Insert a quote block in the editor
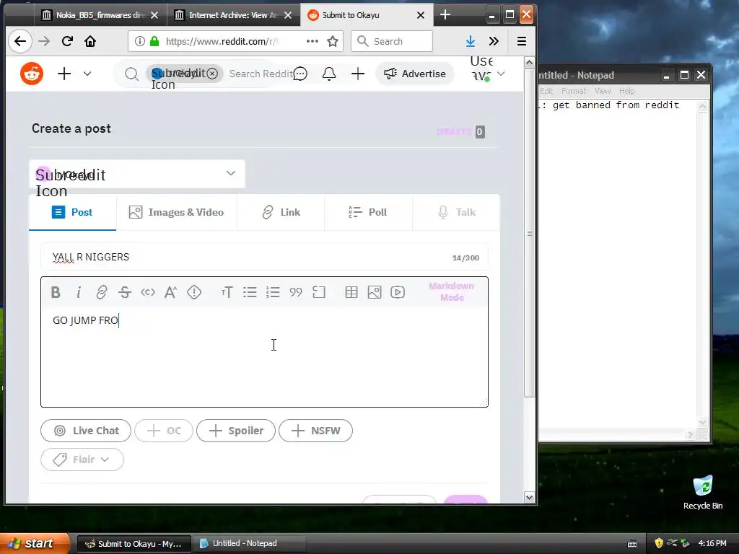Screen dimensions: 739x554 coord(295,292)
